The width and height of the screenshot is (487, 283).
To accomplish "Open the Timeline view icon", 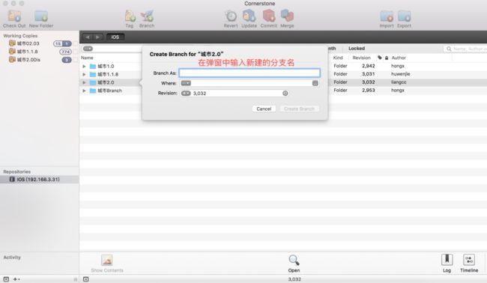I will 469,260.
